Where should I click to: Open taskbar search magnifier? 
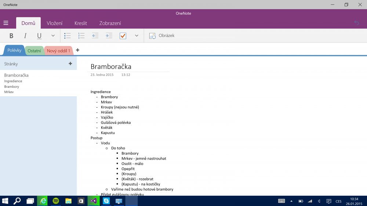pyautogui.click(x=17, y=201)
